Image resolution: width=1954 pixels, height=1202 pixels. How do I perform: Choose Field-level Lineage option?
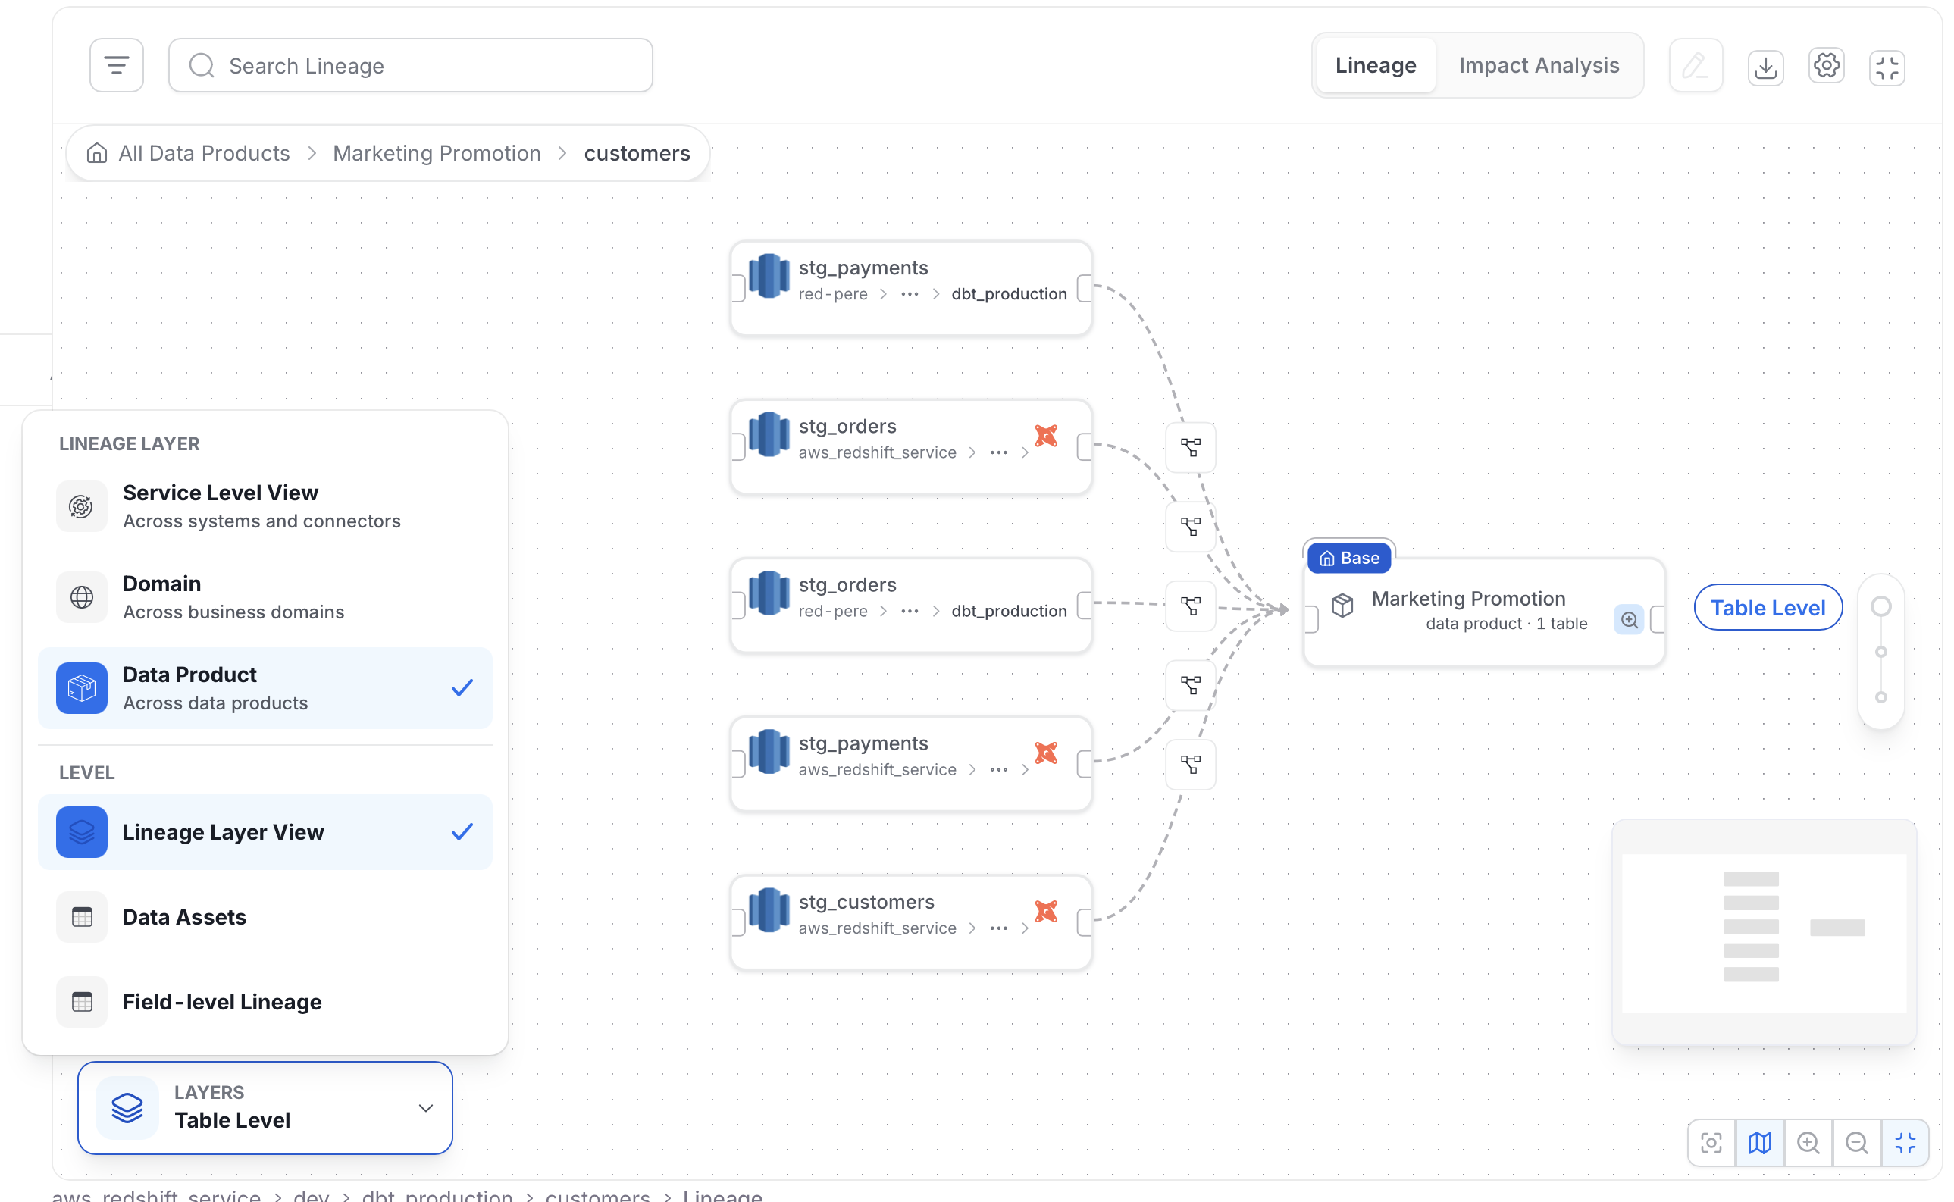click(x=265, y=1002)
